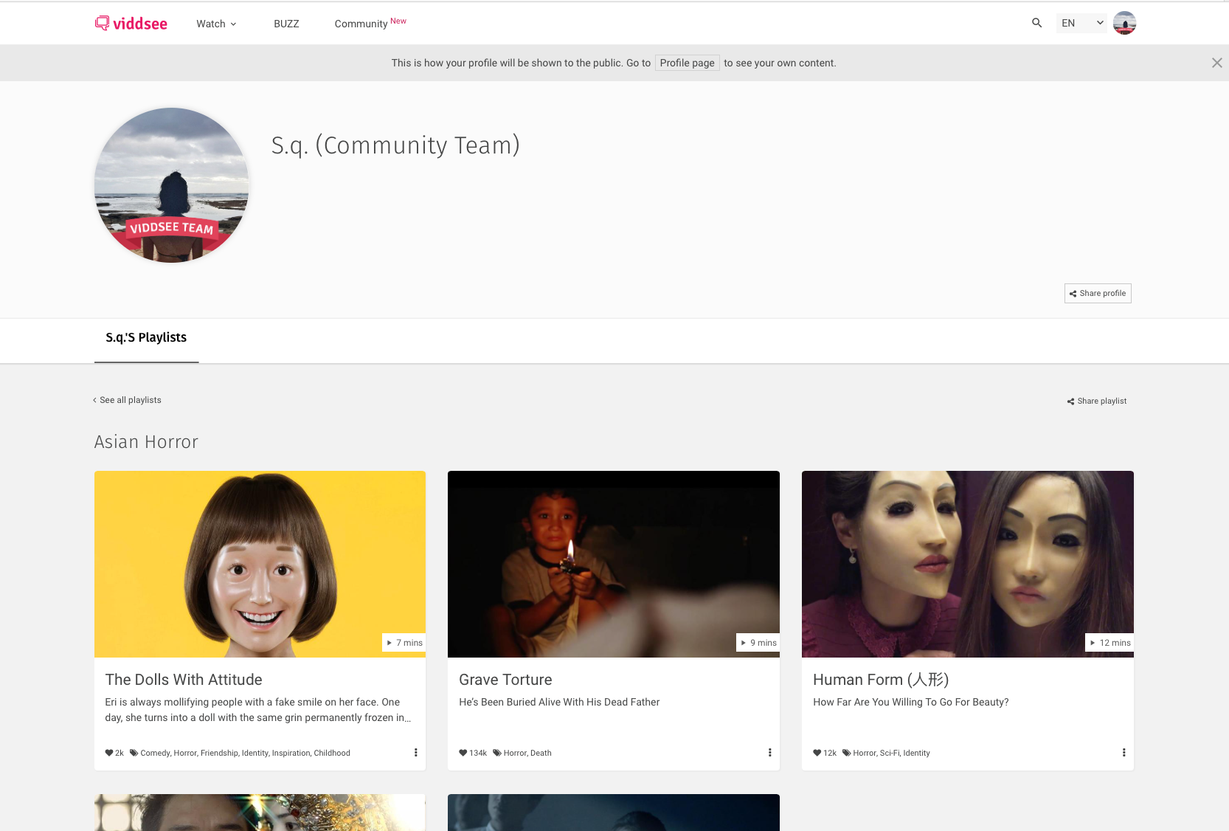1229x831 pixels.
Task: Click the search magnifier icon
Action: [1036, 23]
